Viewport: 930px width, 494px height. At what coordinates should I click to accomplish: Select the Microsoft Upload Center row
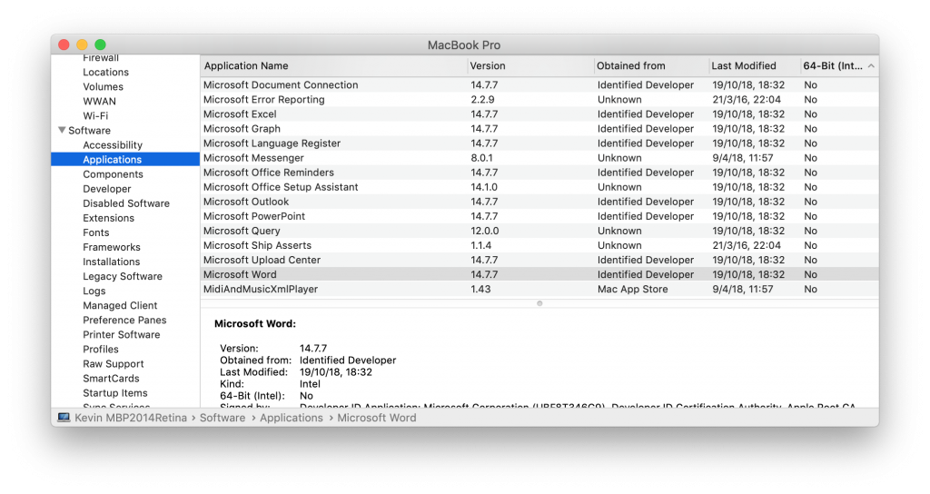(539, 260)
